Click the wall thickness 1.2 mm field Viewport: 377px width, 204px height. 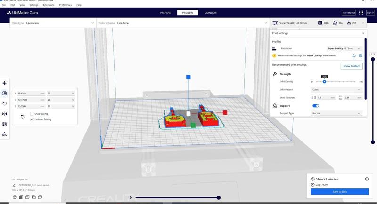tap(327, 98)
